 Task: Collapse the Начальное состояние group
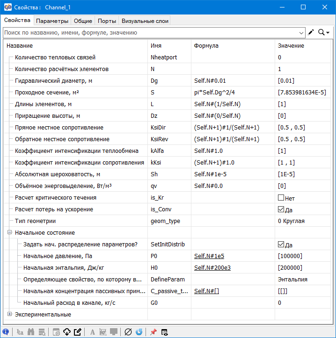click(9, 233)
